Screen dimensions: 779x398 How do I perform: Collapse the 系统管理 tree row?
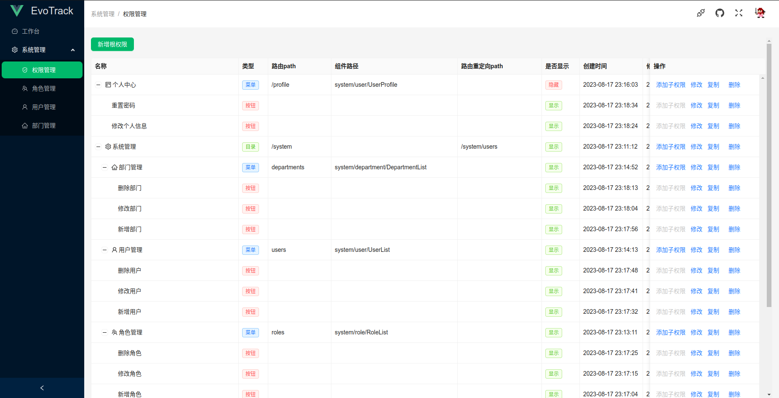98,147
